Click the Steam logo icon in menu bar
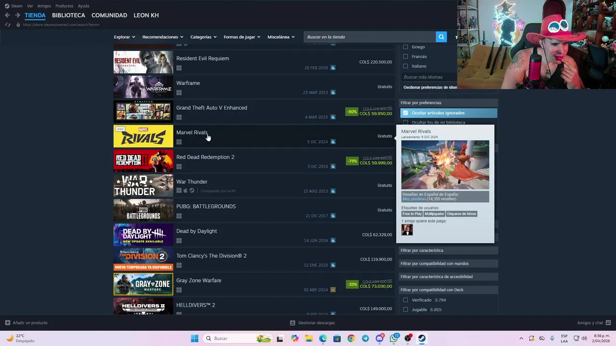Screen dimensions: 616x346 pos(7,6)
